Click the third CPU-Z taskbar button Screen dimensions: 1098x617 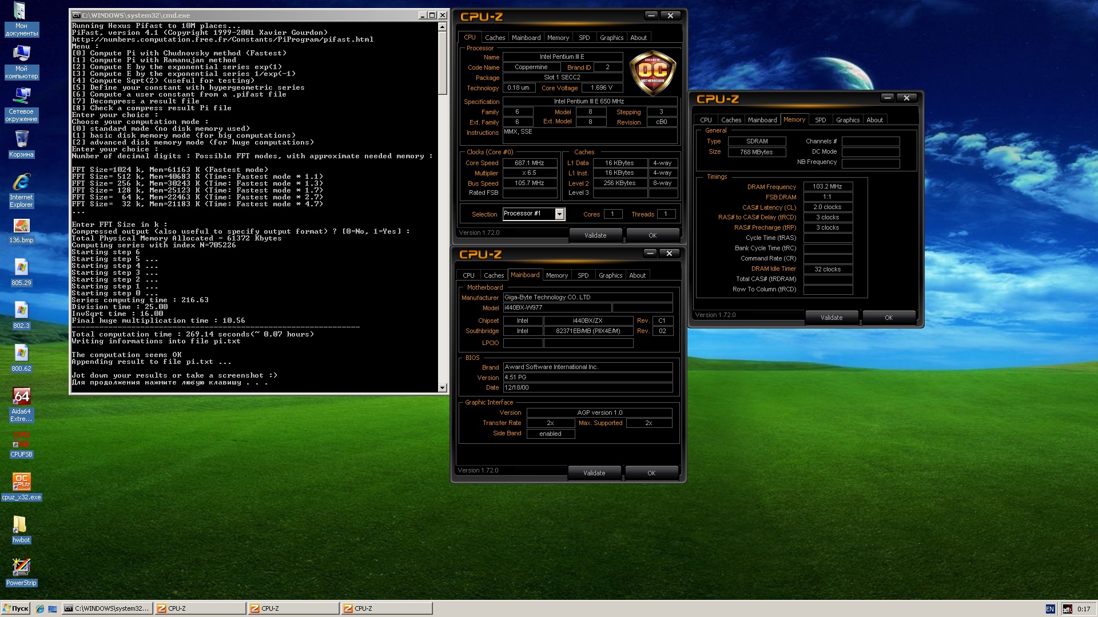[x=387, y=608]
